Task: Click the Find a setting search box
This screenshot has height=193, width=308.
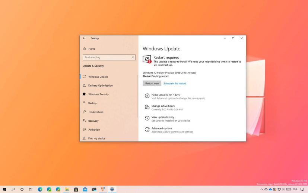Action: click(109, 57)
